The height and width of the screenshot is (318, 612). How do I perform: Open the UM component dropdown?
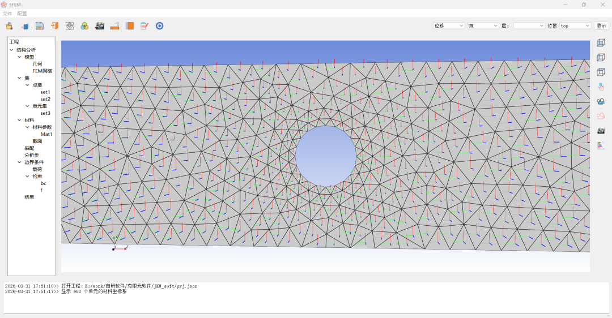tap(483, 25)
